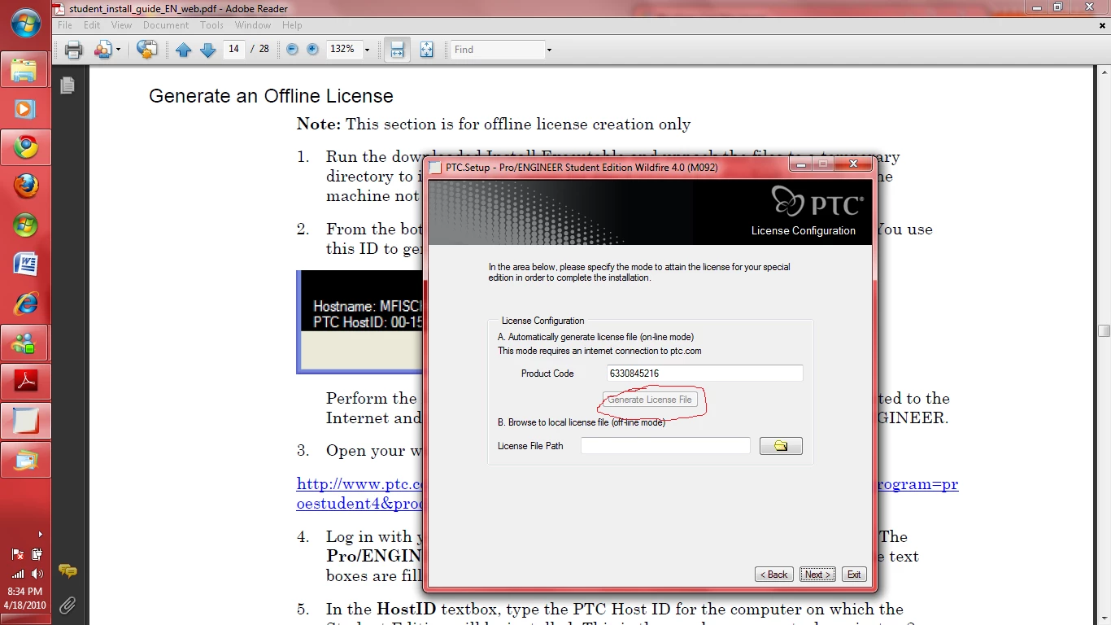The width and height of the screenshot is (1111, 625).
Task: Open the collaborate dropdown arrow in Reader toolbar
Action: (x=118, y=50)
